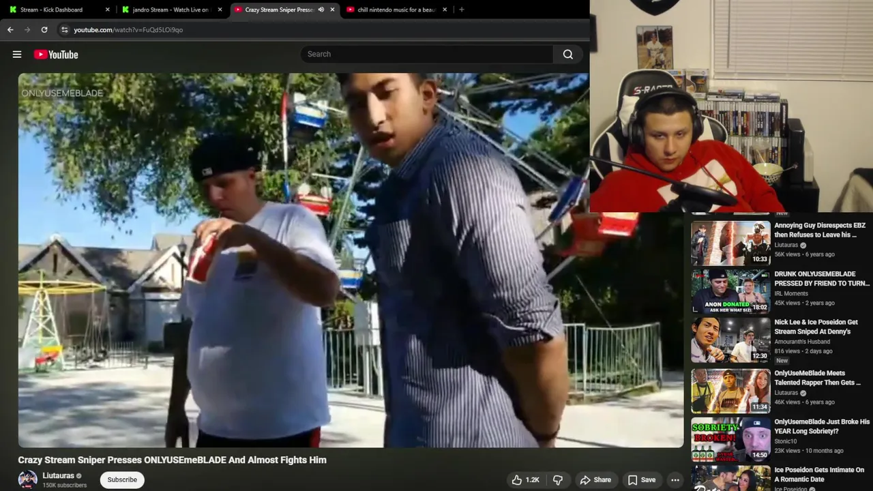Click the browser address bar URL

point(128,30)
